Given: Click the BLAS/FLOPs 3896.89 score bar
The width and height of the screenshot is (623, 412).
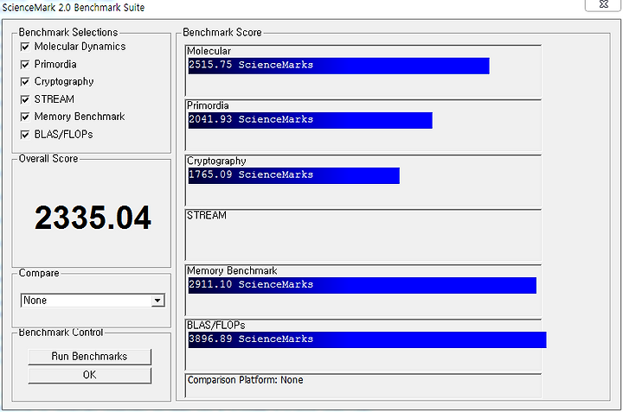Looking at the screenshot, I should 368,339.
